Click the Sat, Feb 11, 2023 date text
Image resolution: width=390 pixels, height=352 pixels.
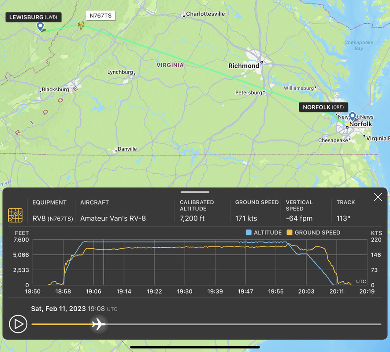(58, 308)
